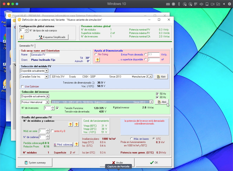Open help question mark in Ayuda al Dimensionado

click(x=98, y=60)
